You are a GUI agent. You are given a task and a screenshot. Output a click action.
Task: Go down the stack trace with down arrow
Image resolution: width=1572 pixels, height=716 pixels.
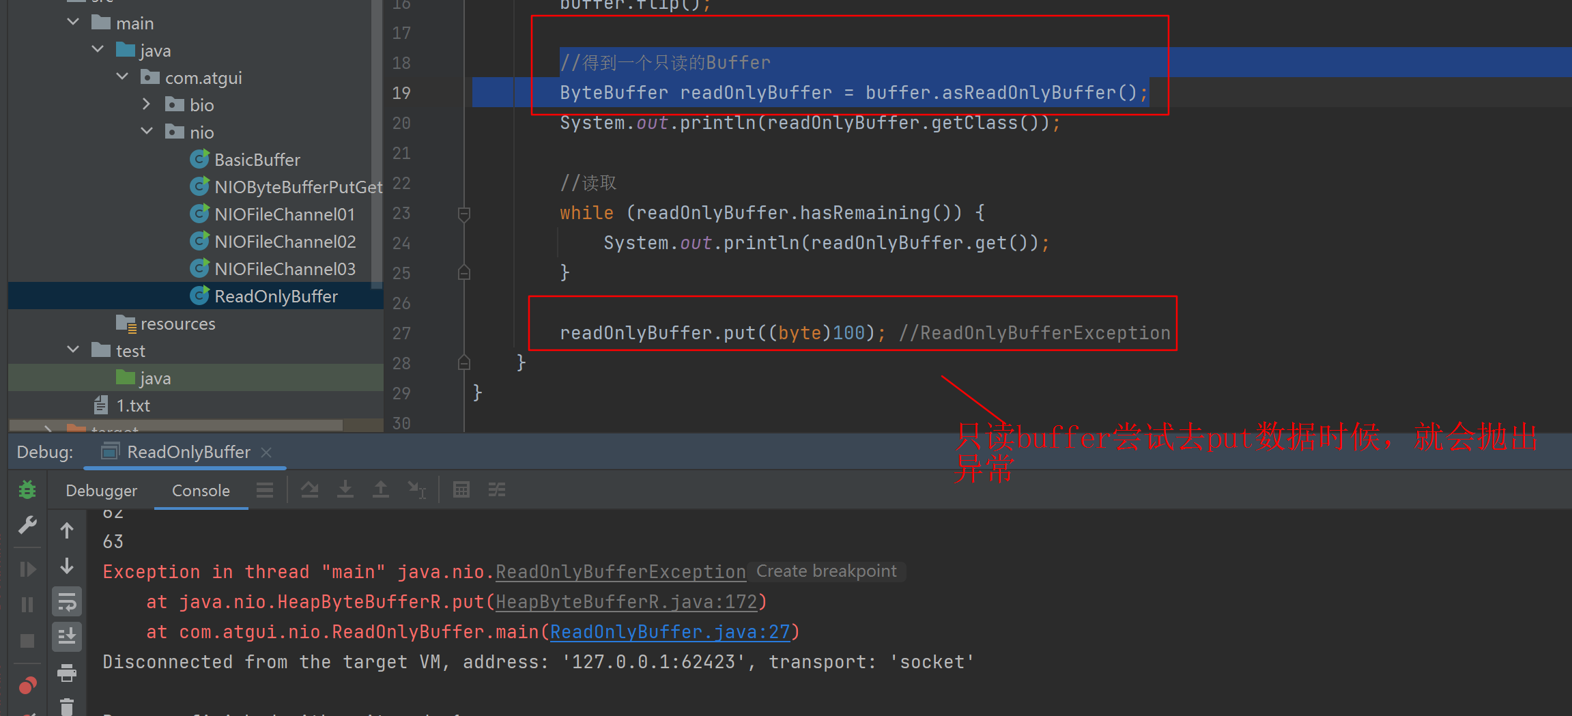(67, 566)
